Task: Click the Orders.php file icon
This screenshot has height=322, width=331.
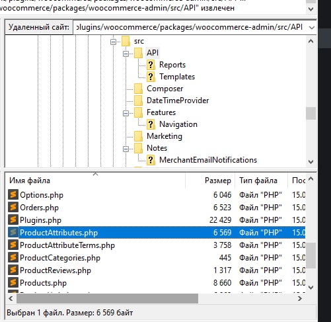Action: tap(13, 208)
